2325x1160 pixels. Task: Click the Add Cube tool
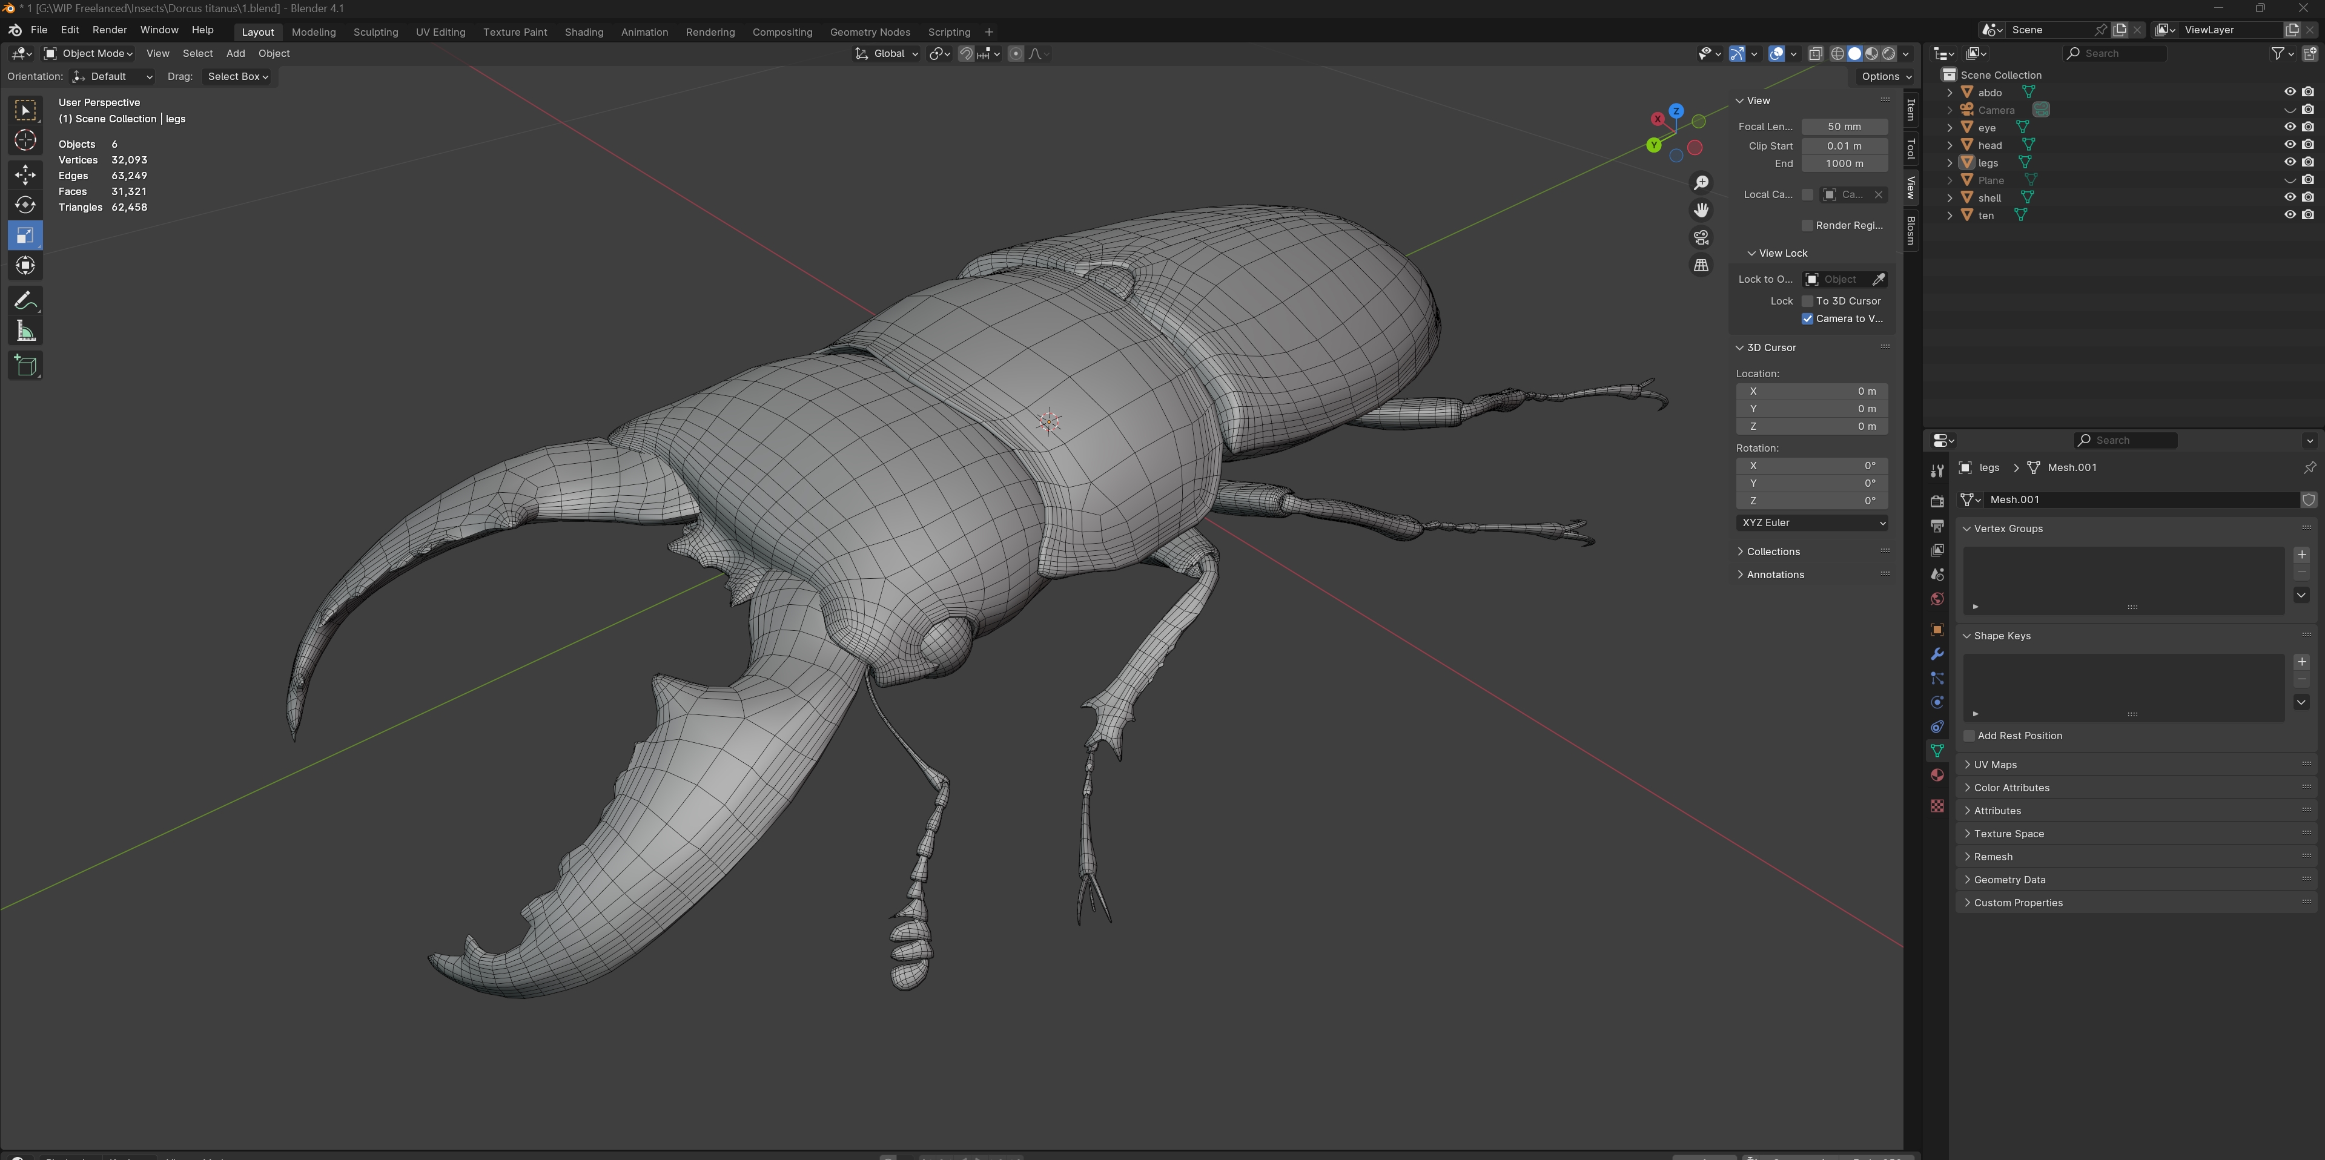click(25, 365)
